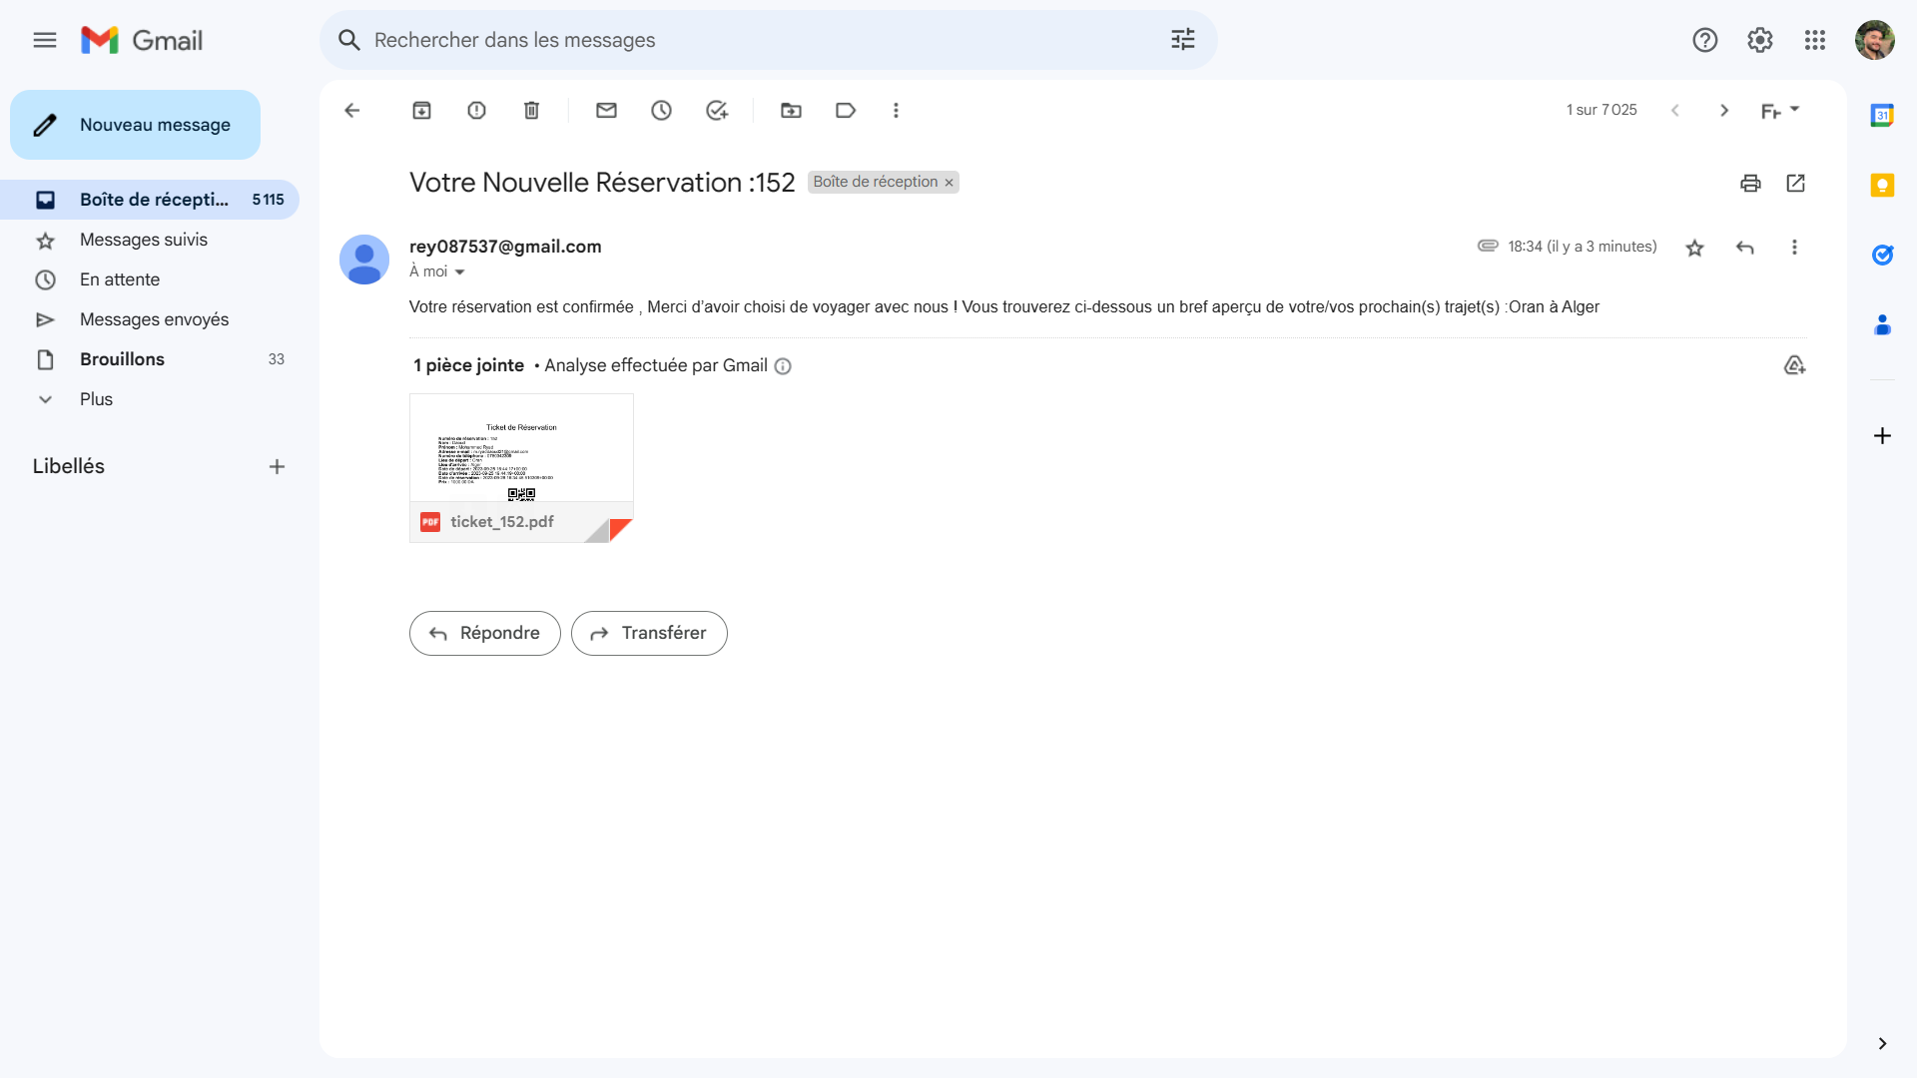Remove the Boîte de réception label
The height and width of the screenshot is (1078, 1917).
tap(949, 182)
